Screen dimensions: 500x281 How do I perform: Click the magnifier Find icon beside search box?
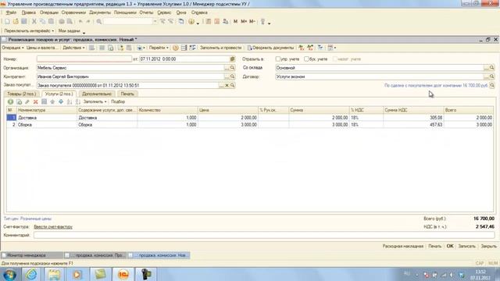click(99, 22)
